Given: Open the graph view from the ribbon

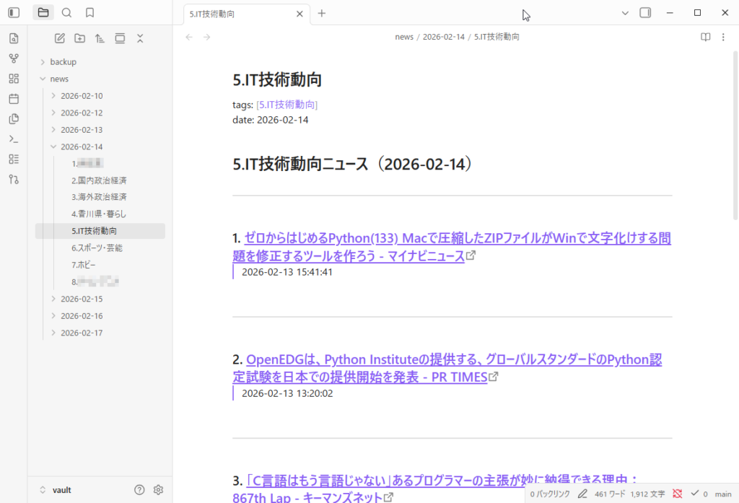Looking at the screenshot, I should (x=14, y=58).
